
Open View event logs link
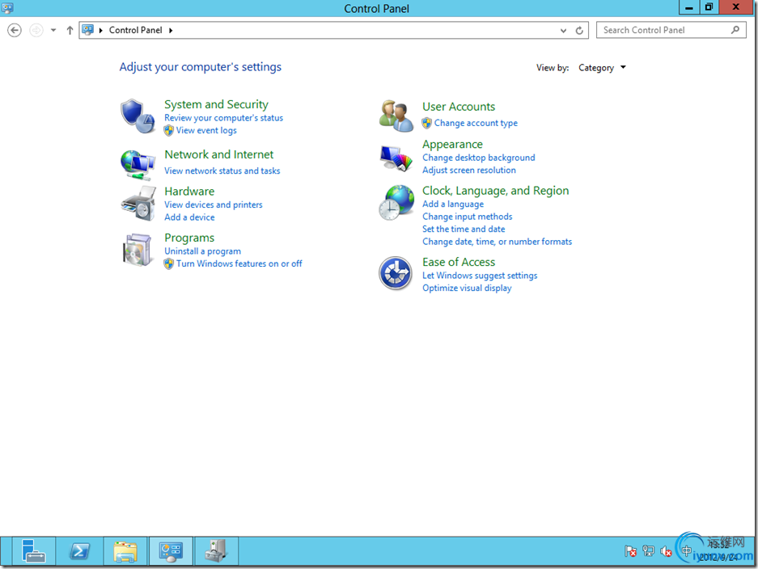[x=206, y=130]
